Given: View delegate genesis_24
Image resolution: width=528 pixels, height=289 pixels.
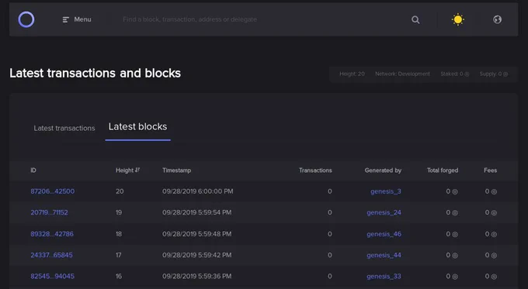Looking at the screenshot, I should click(x=384, y=213).
